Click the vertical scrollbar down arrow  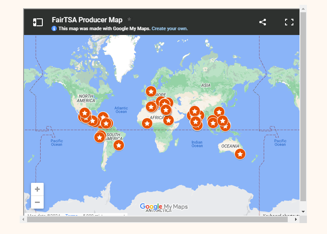303,211
